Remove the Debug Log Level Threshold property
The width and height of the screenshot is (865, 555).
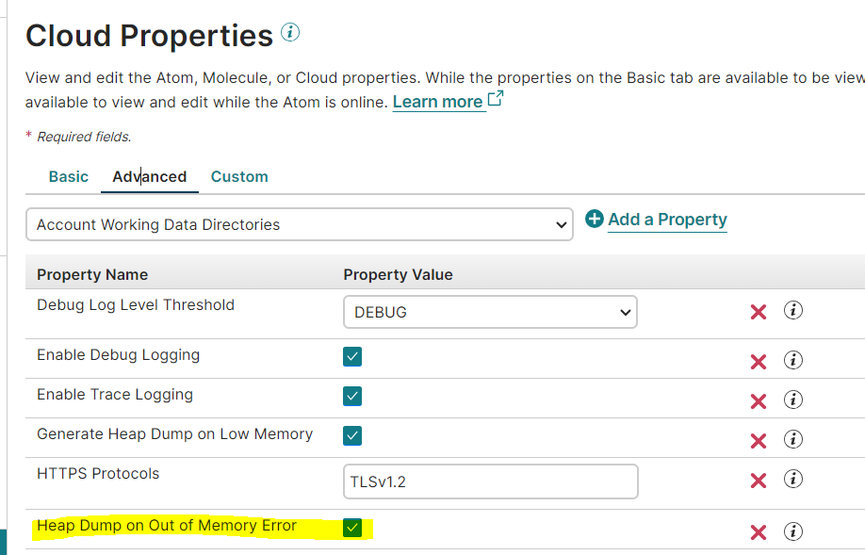point(759,312)
